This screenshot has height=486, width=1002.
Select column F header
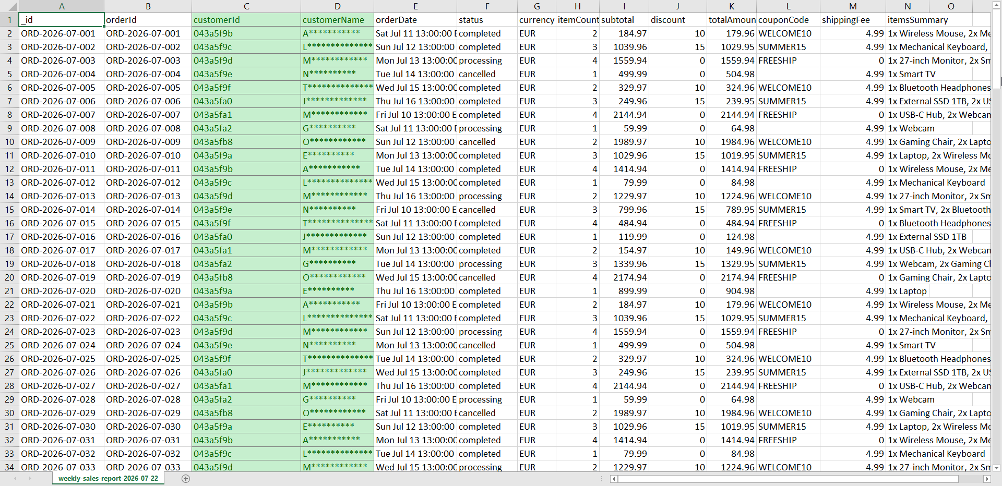coord(487,6)
